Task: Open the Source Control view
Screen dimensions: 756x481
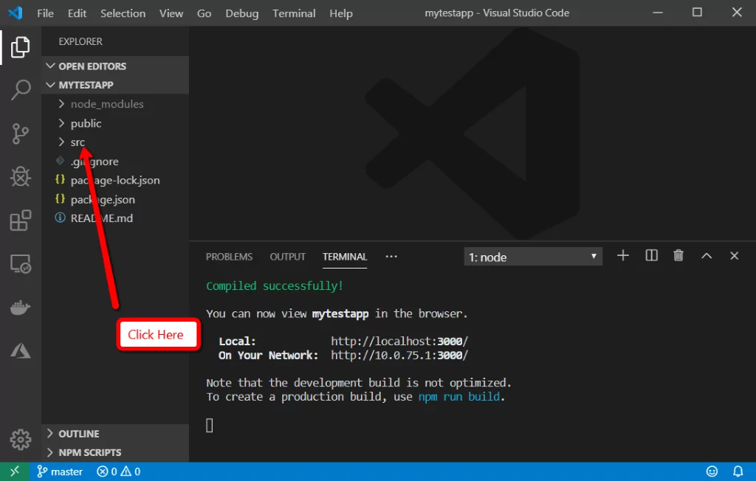Action: coord(20,134)
